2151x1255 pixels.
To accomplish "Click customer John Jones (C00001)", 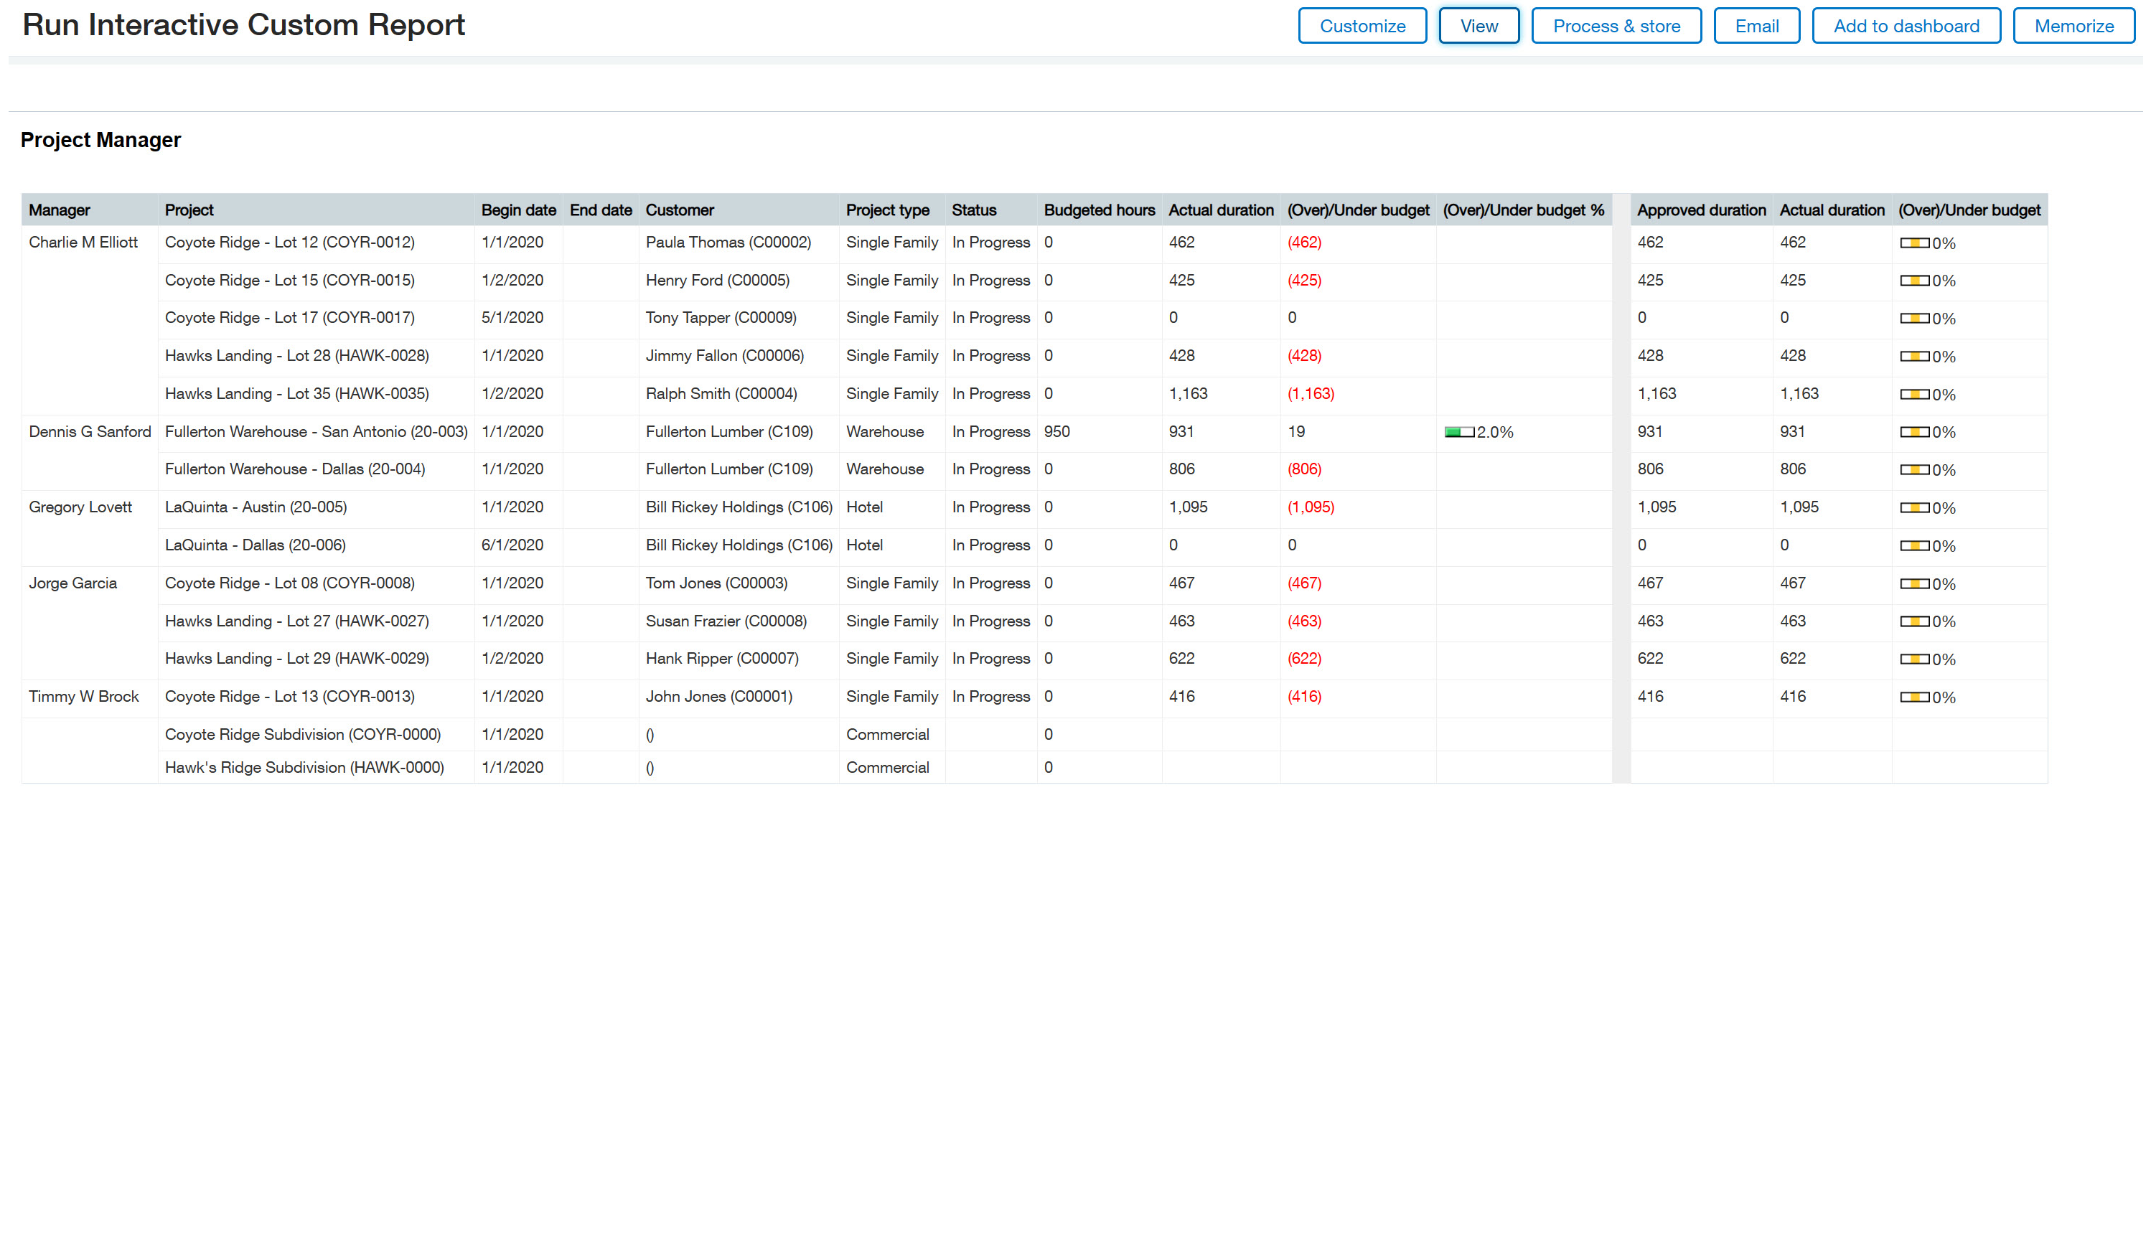I will [x=718, y=696].
